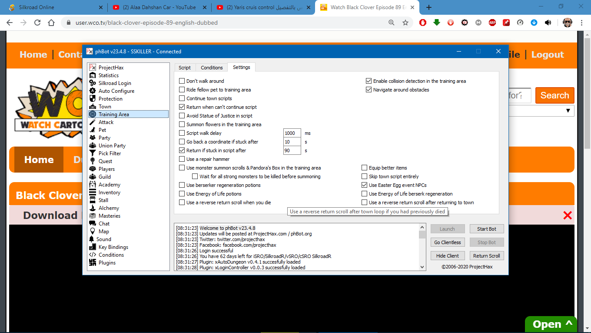The width and height of the screenshot is (591, 333).
Task: Open the Map pin icon in sidebar
Action: [x=92, y=232]
